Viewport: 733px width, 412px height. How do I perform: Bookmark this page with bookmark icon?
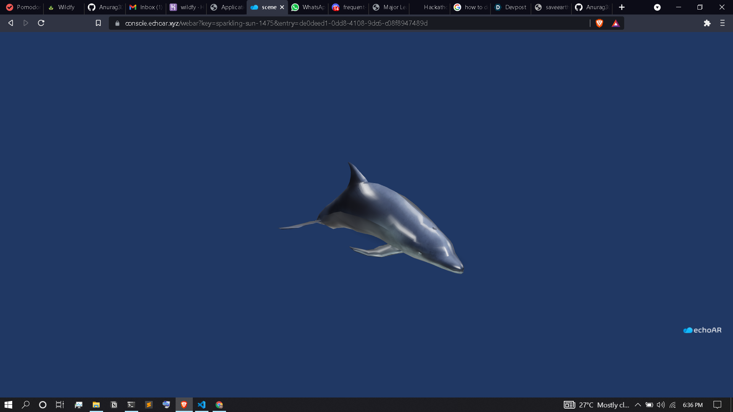(98, 23)
